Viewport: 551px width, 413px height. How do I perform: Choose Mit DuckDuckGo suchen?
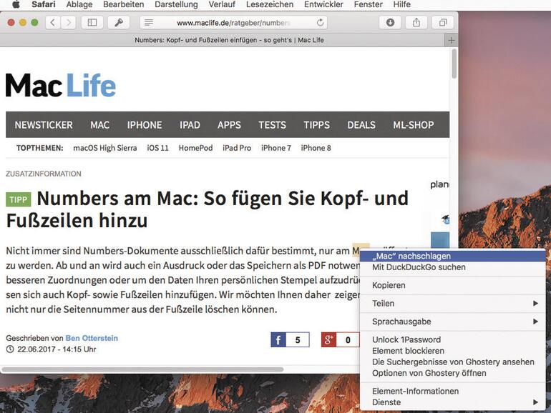click(452, 267)
